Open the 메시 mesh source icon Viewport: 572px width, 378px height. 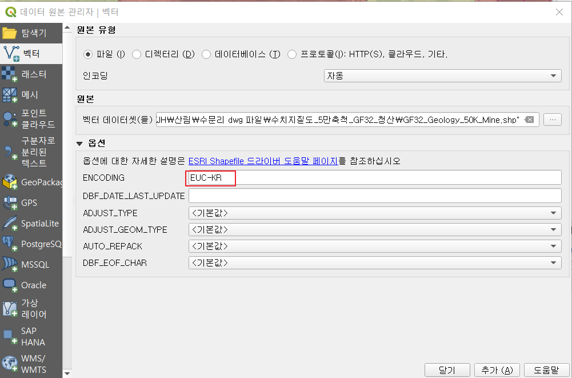coord(9,94)
